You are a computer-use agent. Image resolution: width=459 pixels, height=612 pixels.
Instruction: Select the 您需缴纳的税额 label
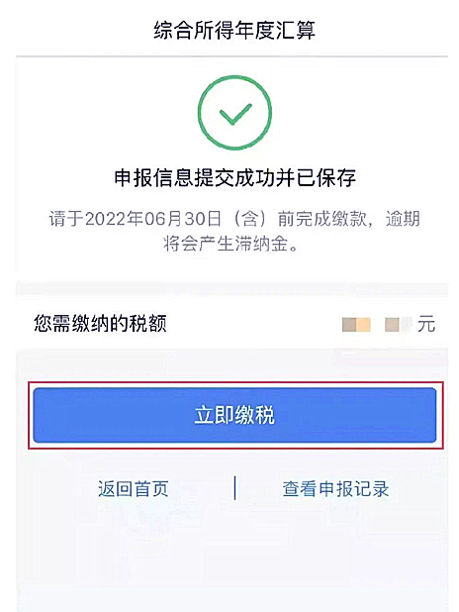point(100,323)
